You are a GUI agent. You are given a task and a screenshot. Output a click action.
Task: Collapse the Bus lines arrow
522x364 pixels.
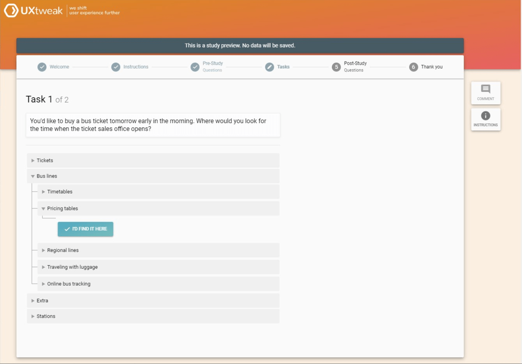(33, 176)
